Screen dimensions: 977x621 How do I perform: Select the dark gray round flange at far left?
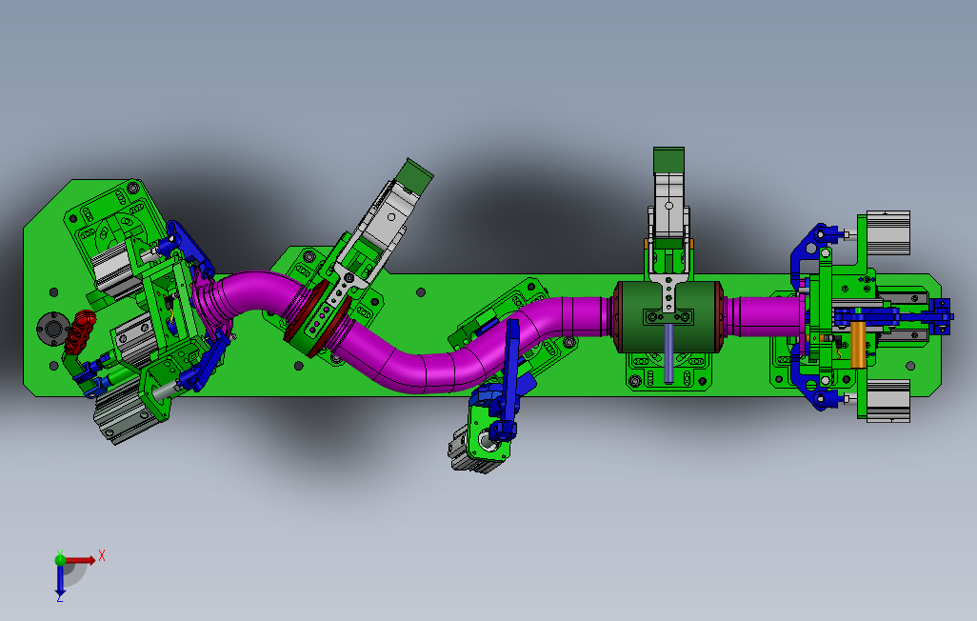51,328
